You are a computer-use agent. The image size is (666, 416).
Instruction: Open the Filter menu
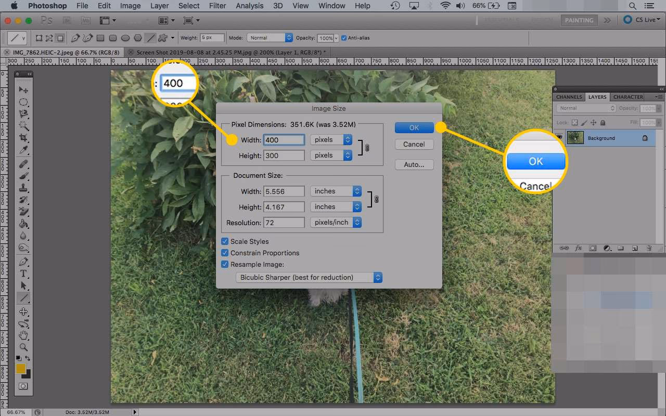tap(217, 6)
